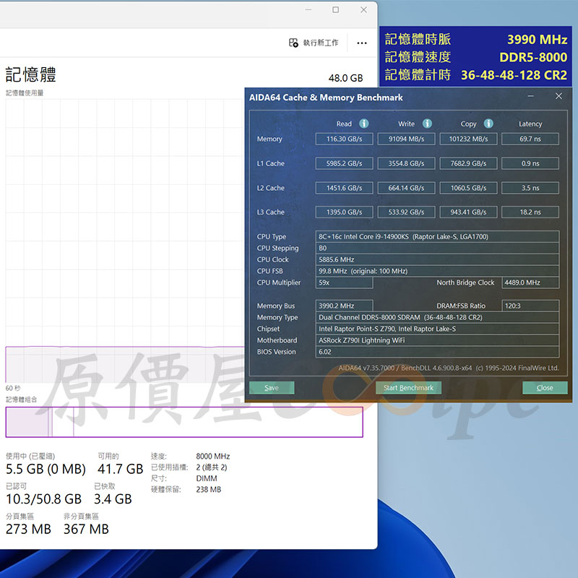578x578 pixels.
Task: Click the non-paged pool value 367 MB
Action: (86, 530)
